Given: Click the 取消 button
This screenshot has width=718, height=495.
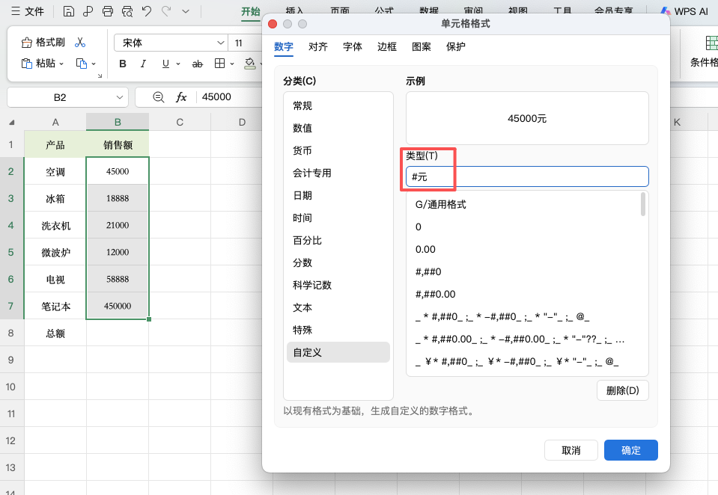Looking at the screenshot, I should (x=571, y=450).
